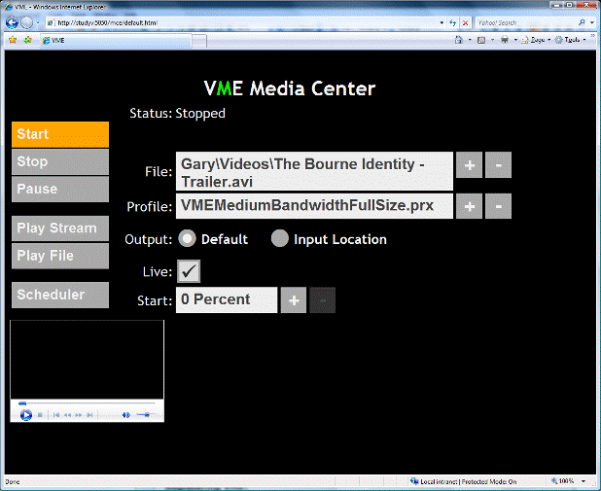
Task: Open the search provider dropdown
Action: pos(592,22)
